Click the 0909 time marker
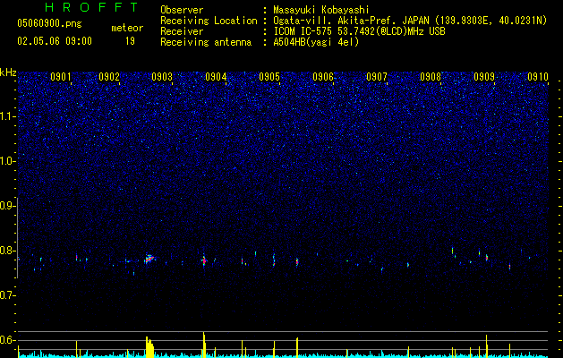This screenshot has height=358, width=563. tap(484, 77)
